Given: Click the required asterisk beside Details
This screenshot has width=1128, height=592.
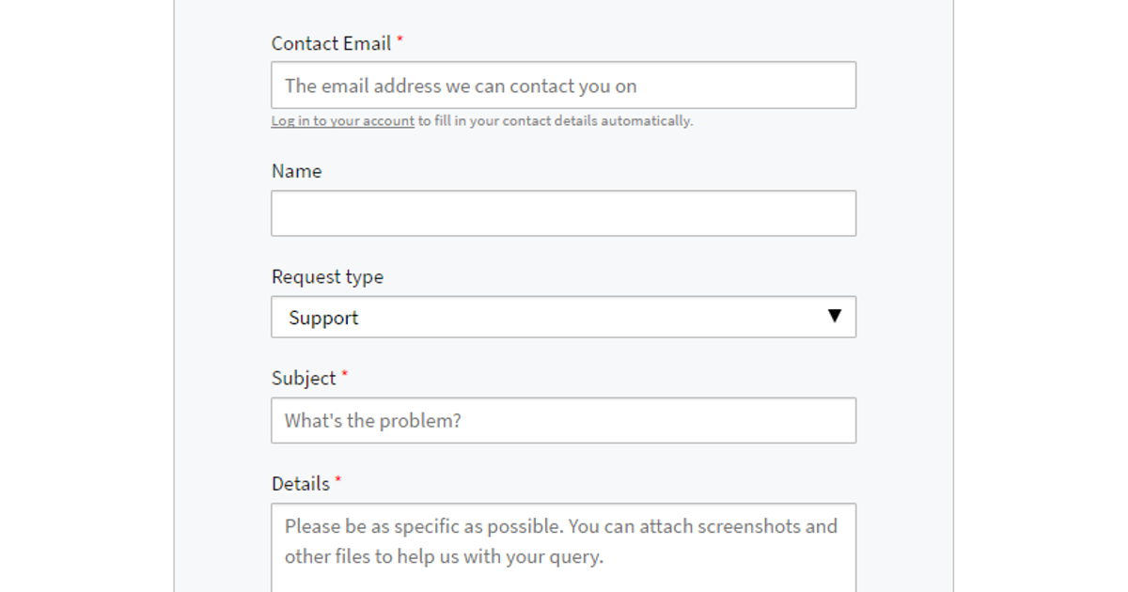Looking at the screenshot, I should pyautogui.click(x=337, y=477).
